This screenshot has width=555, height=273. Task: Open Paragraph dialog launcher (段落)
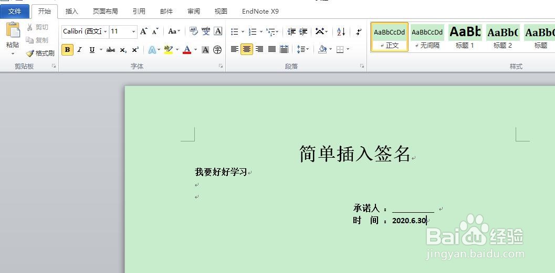(x=362, y=66)
